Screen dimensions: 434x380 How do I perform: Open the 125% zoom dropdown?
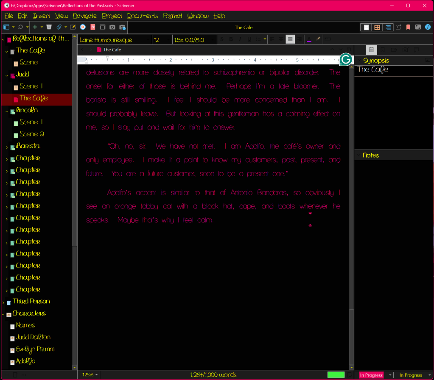pos(90,375)
